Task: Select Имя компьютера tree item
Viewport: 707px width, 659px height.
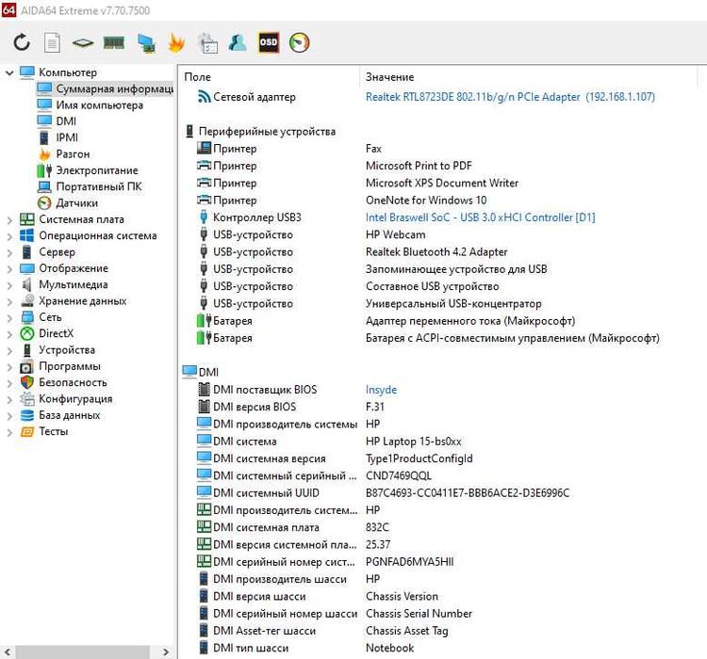Action: pyautogui.click(x=99, y=104)
